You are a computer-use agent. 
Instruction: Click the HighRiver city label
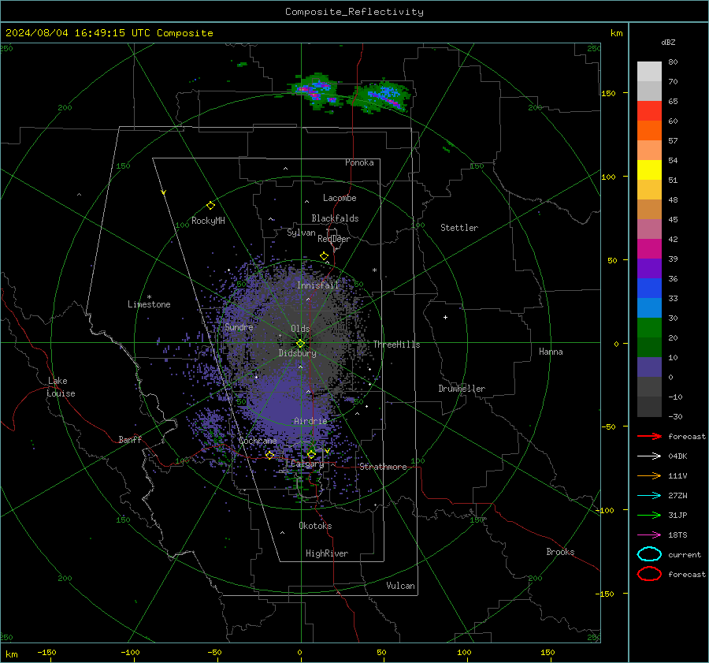(x=327, y=553)
